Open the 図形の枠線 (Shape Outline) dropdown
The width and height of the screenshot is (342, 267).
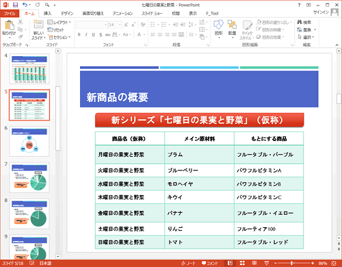tap(270, 29)
